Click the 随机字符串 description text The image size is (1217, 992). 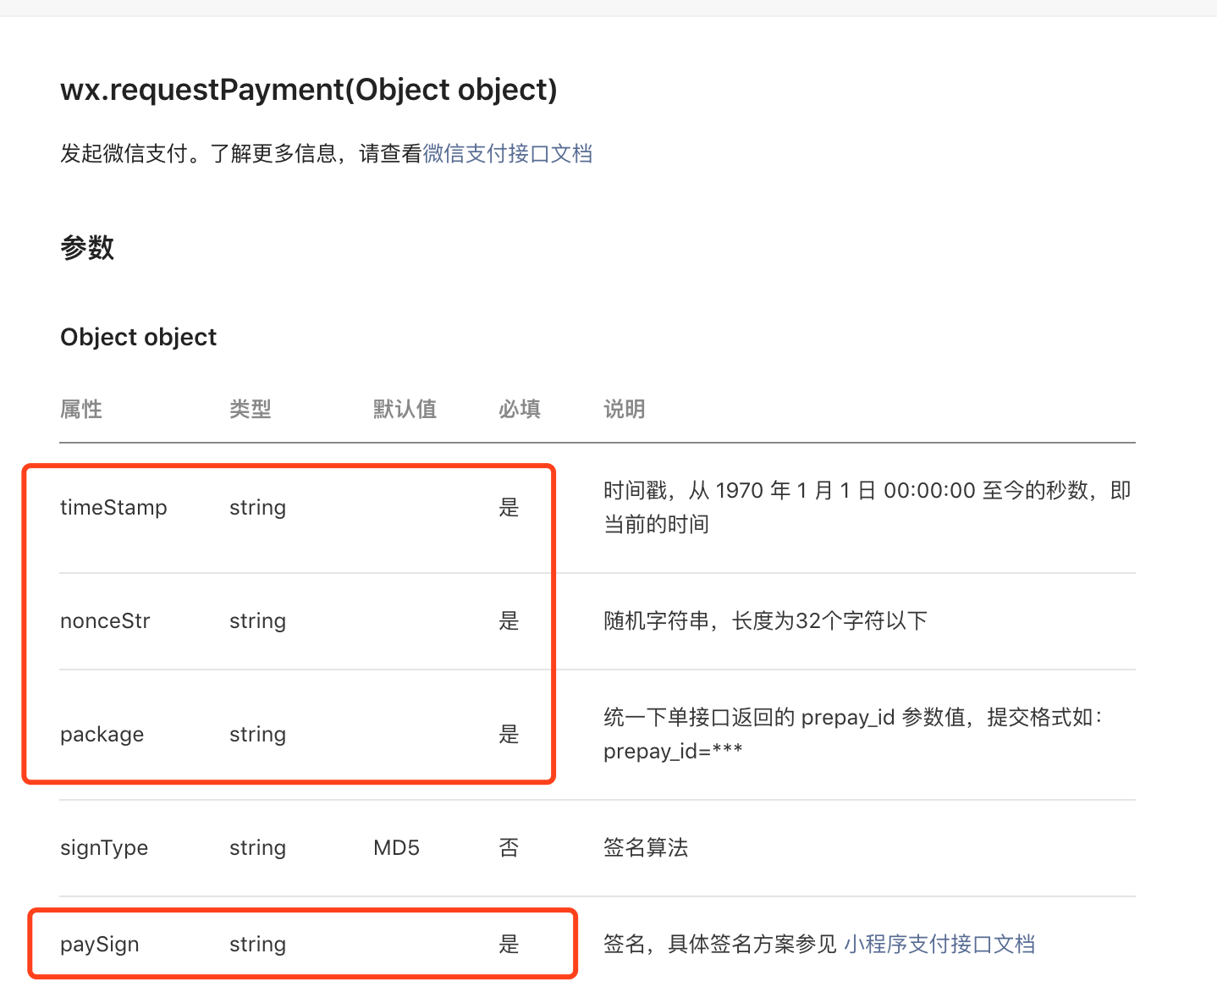coord(765,620)
